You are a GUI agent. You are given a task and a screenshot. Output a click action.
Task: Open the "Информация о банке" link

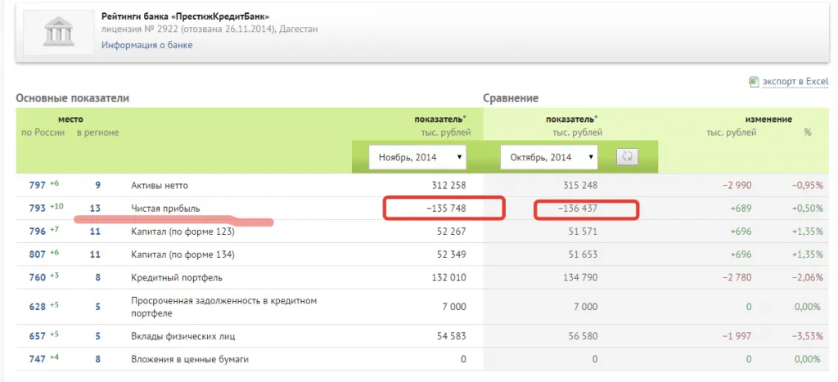pos(147,45)
